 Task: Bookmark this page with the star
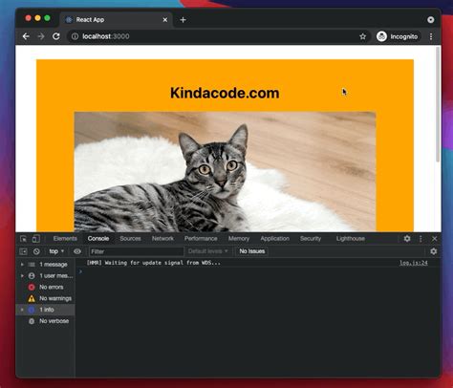(362, 36)
